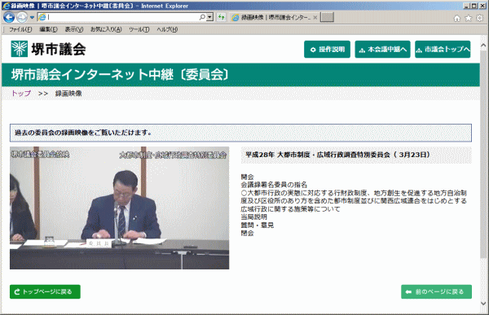Click the 堺市議会 logo icon
The width and height of the screenshot is (489, 315).
pos(20,49)
